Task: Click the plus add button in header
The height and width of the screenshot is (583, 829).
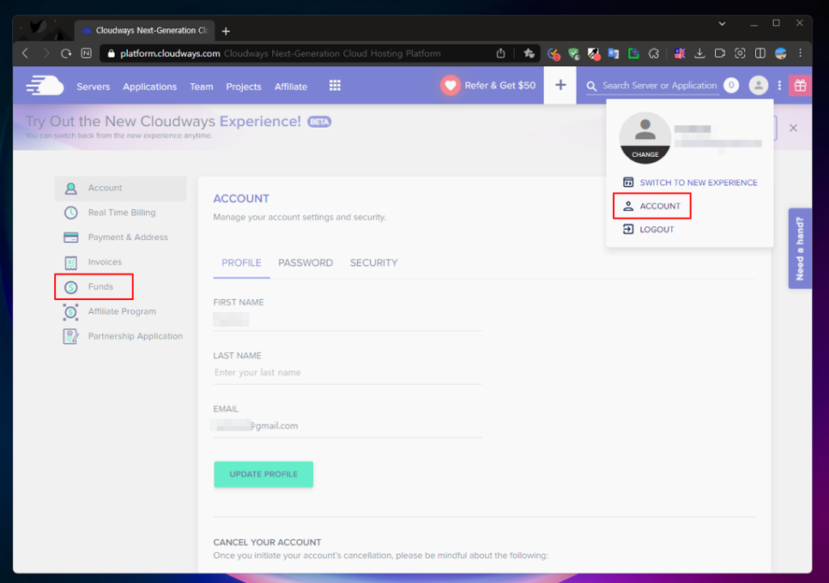Action: point(560,85)
